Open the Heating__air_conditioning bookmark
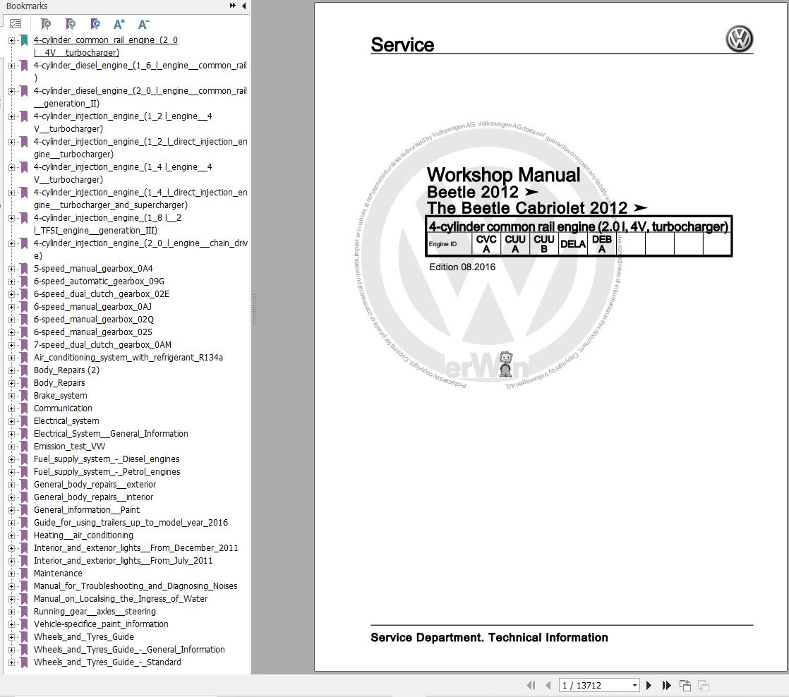This screenshot has height=697, width=789. click(83, 535)
